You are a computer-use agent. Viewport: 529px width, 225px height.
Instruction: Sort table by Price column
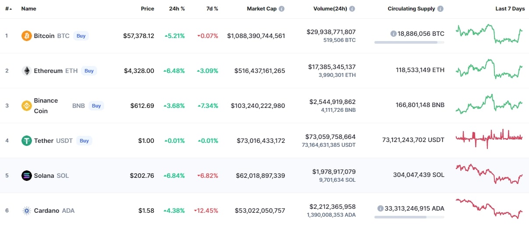[148, 9]
